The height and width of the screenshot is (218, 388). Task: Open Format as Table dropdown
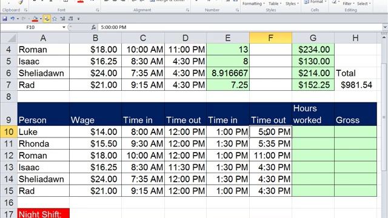pos(275,4)
